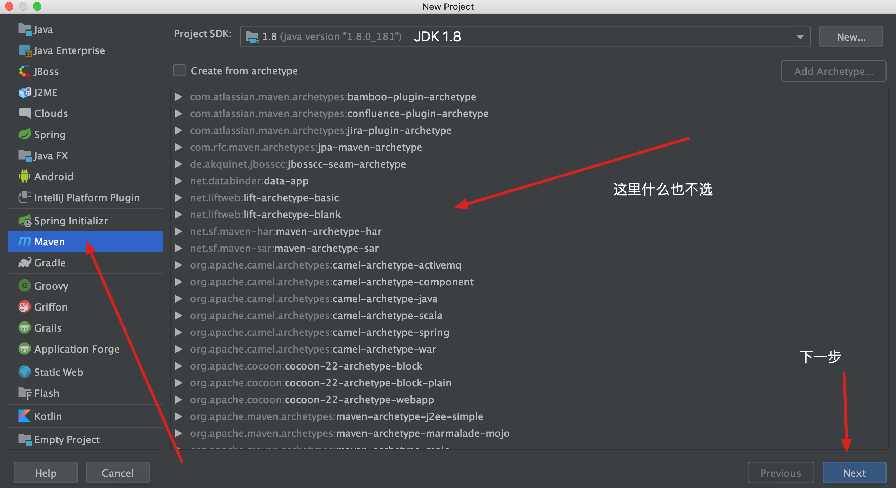Select the Griffon red icon
896x488 pixels.
tap(25, 307)
